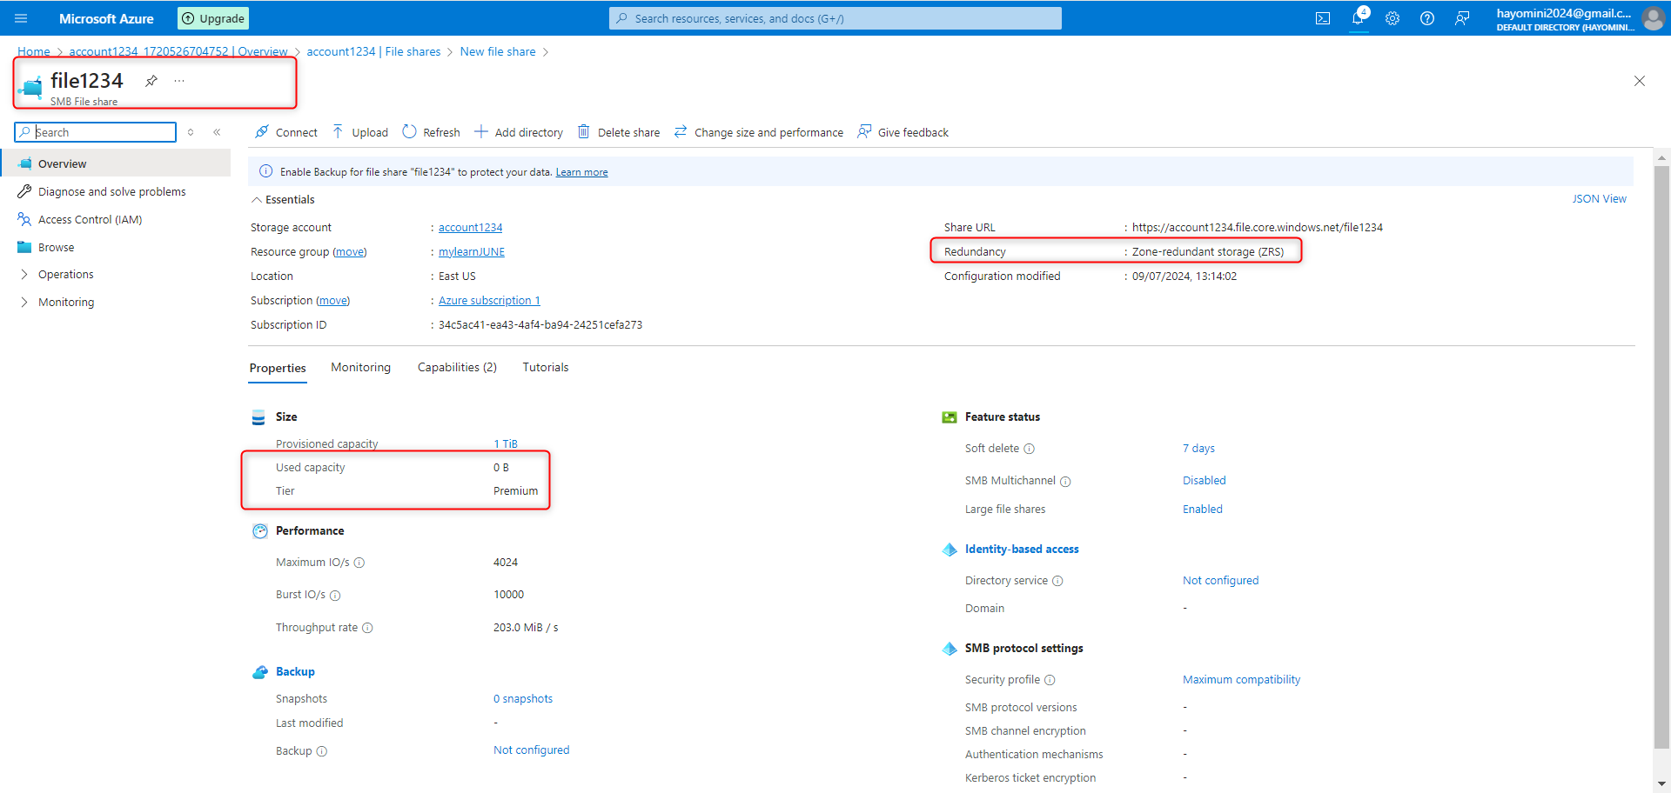Click the global search resources box
The height and width of the screenshot is (793, 1671).
pyautogui.click(x=835, y=18)
